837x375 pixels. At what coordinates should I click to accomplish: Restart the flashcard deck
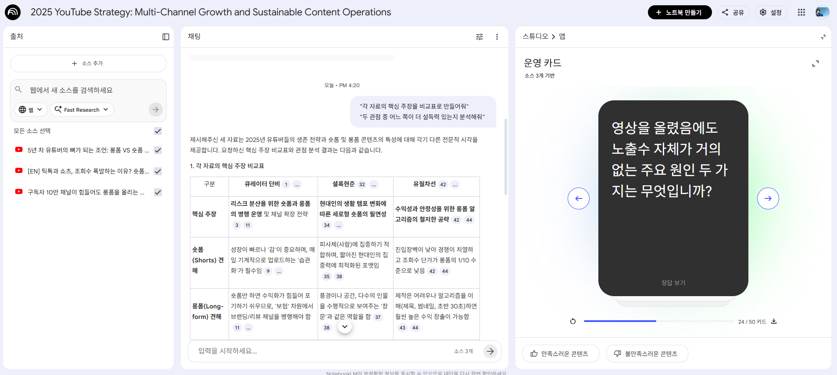pyautogui.click(x=573, y=322)
